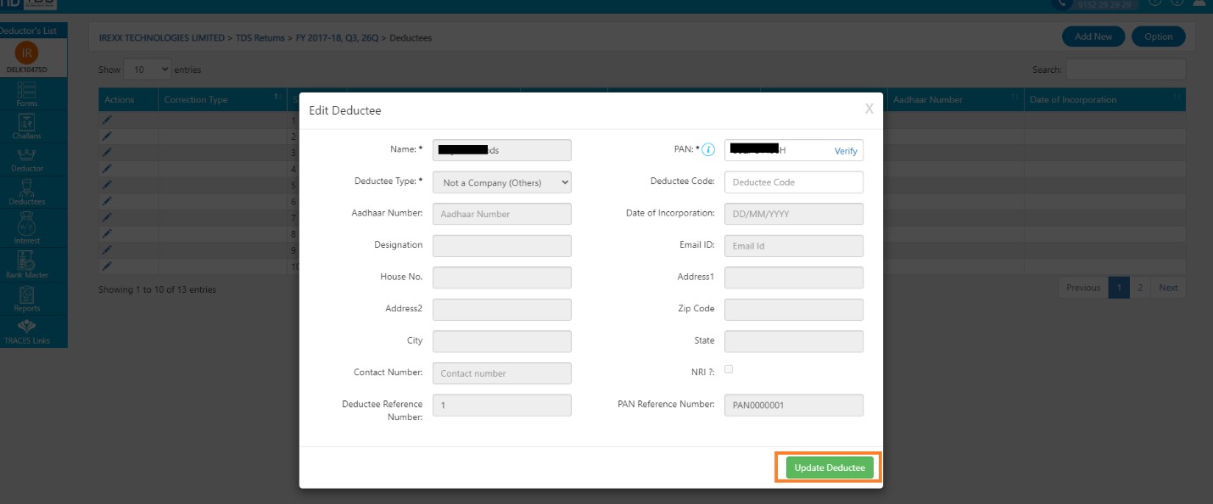Open FY 2017-18, Q3, 26Q breadcrumb

(338, 38)
